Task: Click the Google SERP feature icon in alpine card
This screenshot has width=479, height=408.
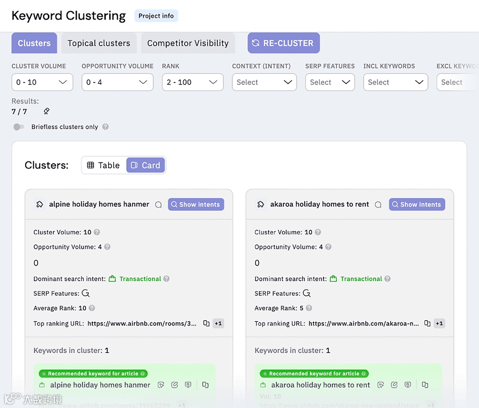Action: [86, 293]
